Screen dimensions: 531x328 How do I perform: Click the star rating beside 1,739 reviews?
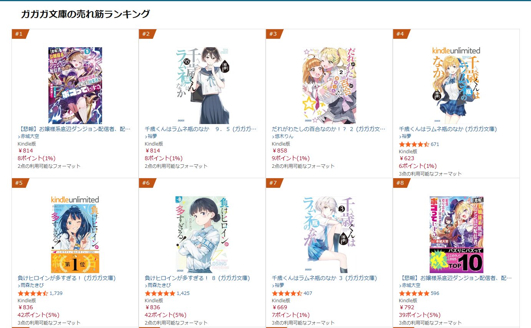click(x=33, y=293)
